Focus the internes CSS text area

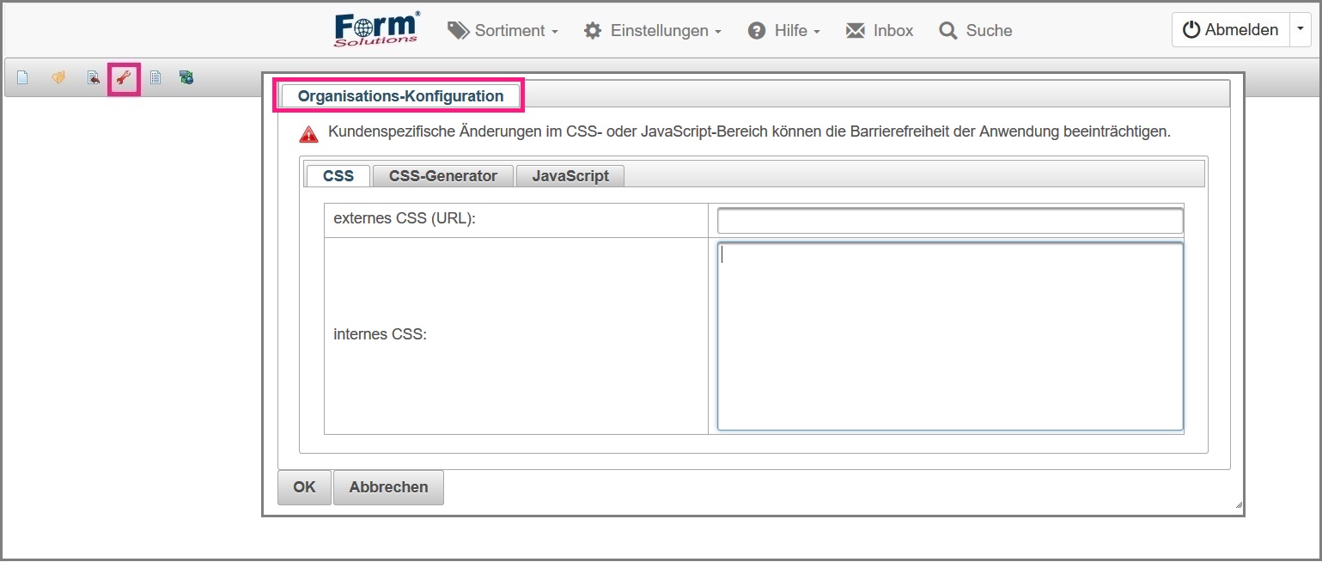(949, 336)
